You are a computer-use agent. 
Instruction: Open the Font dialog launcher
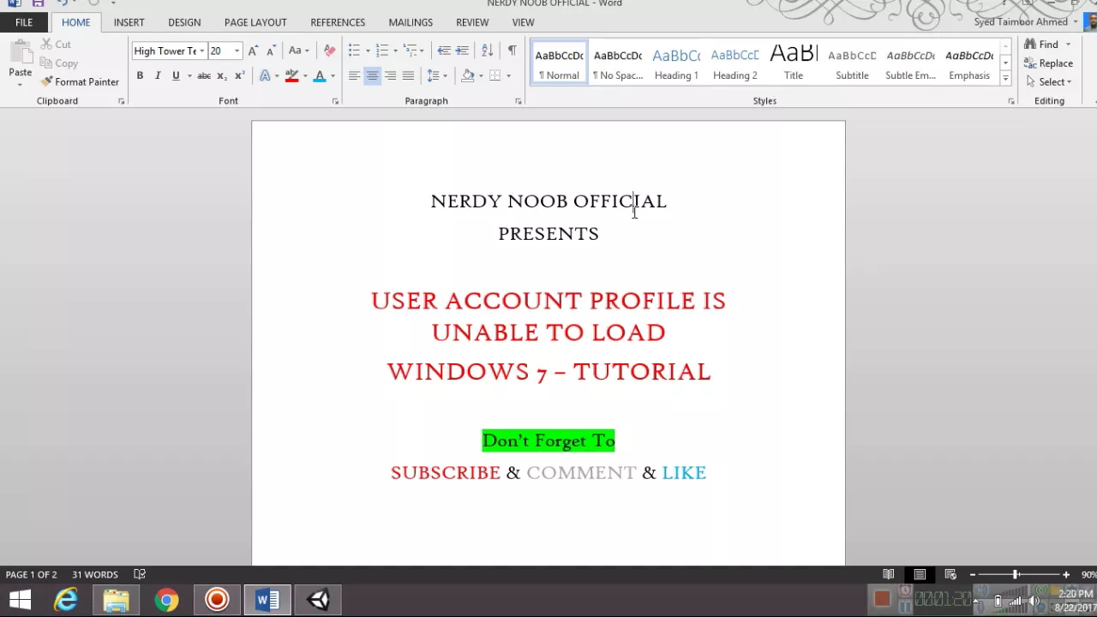335,101
